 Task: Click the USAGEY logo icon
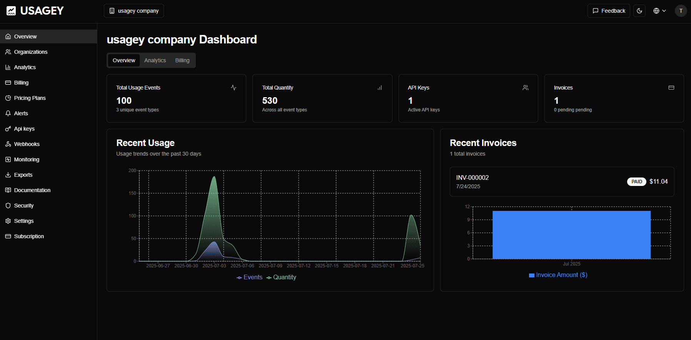(x=11, y=11)
